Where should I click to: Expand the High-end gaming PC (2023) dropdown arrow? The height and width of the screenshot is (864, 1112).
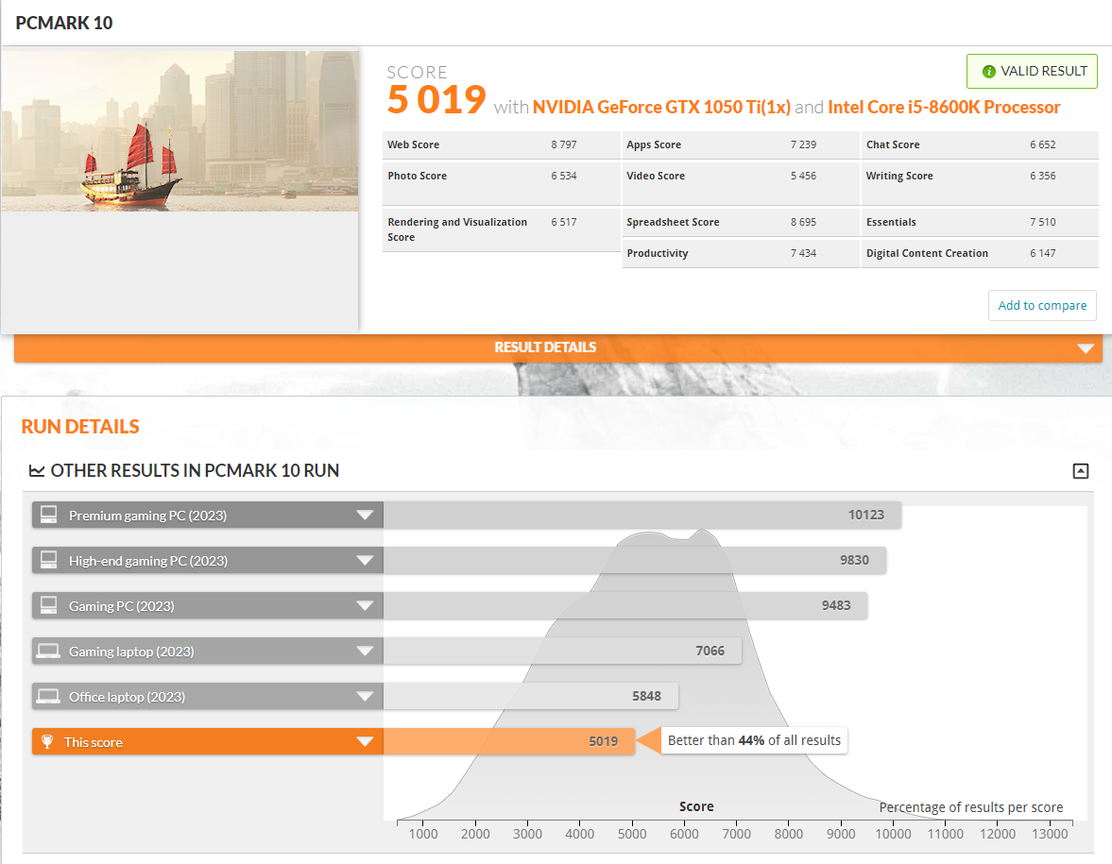tap(365, 561)
